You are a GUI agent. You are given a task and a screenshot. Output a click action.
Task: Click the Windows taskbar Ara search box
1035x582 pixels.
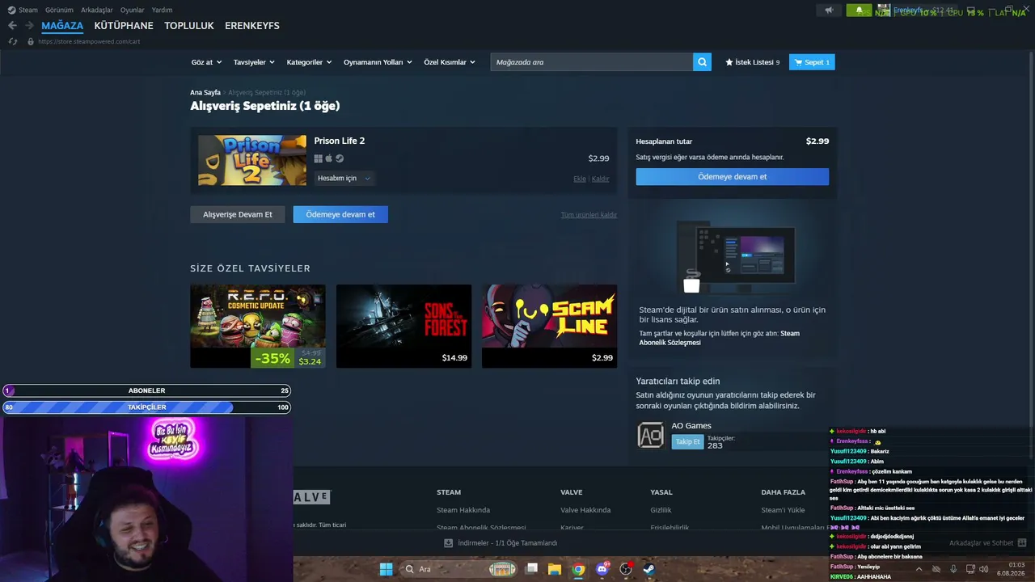[459, 569]
